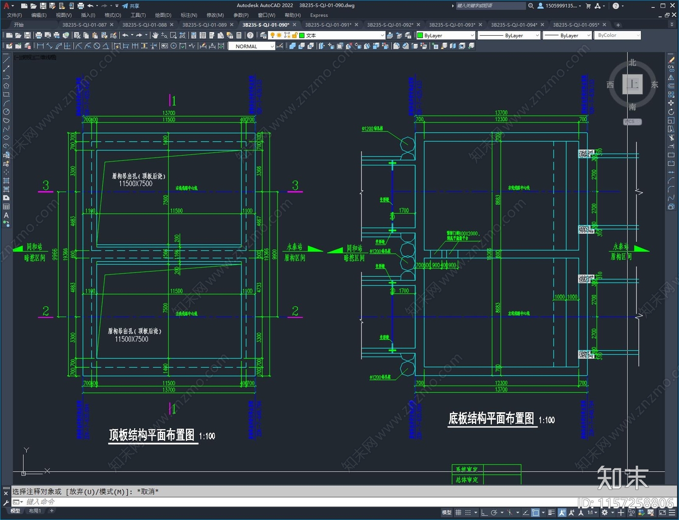Open the 文件(F) menu
The image size is (679, 520).
click(14, 15)
